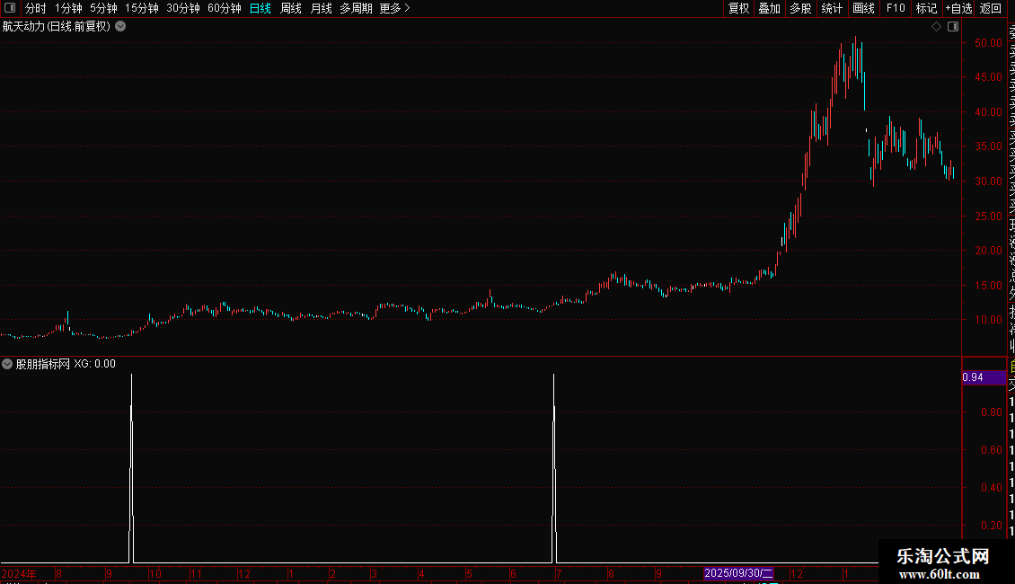Screen dimensions: 1015x584
Task: Click the 30.00 price axis label
Action: coord(988,181)
